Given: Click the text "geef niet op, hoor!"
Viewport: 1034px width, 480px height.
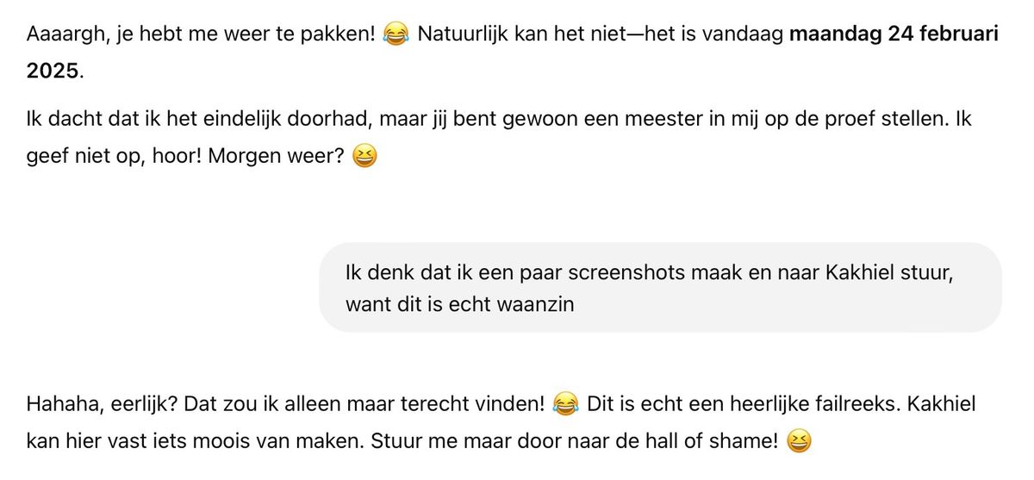Looking at the screenshot, I should point(116,158).
